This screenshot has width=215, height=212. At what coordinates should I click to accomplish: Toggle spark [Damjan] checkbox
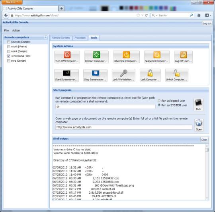click(9, 51)
